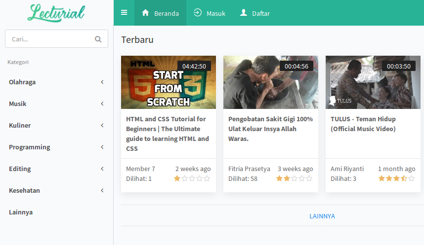The width and height of the screenshot is (424, 245).
Task: Click the sign-in icon beside Masuk
Action: point(198,13)
